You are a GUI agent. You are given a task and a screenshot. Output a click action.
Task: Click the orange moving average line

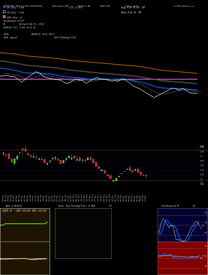coord(99,63)
